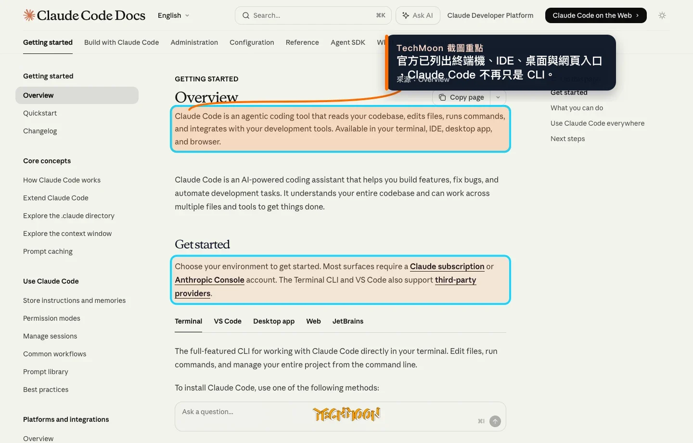Open the Ask AI assistant

coord(417,15)
